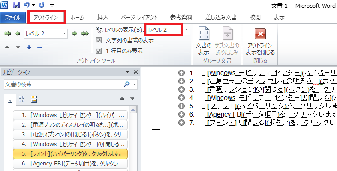
Task: Open the ファイル tab
Action: [x=12, y=18]
